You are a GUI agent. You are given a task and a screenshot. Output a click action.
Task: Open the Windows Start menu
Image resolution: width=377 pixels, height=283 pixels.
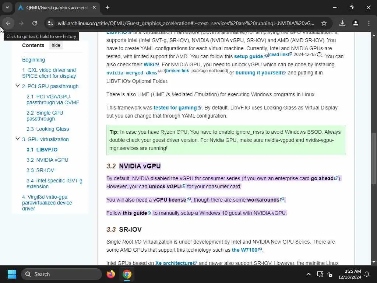12,274
